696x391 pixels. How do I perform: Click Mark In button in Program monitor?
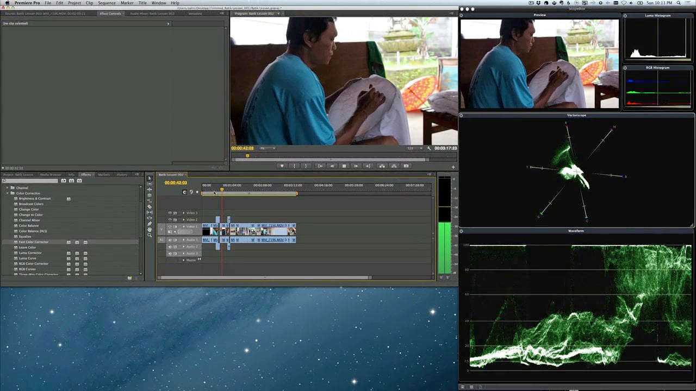294,166
